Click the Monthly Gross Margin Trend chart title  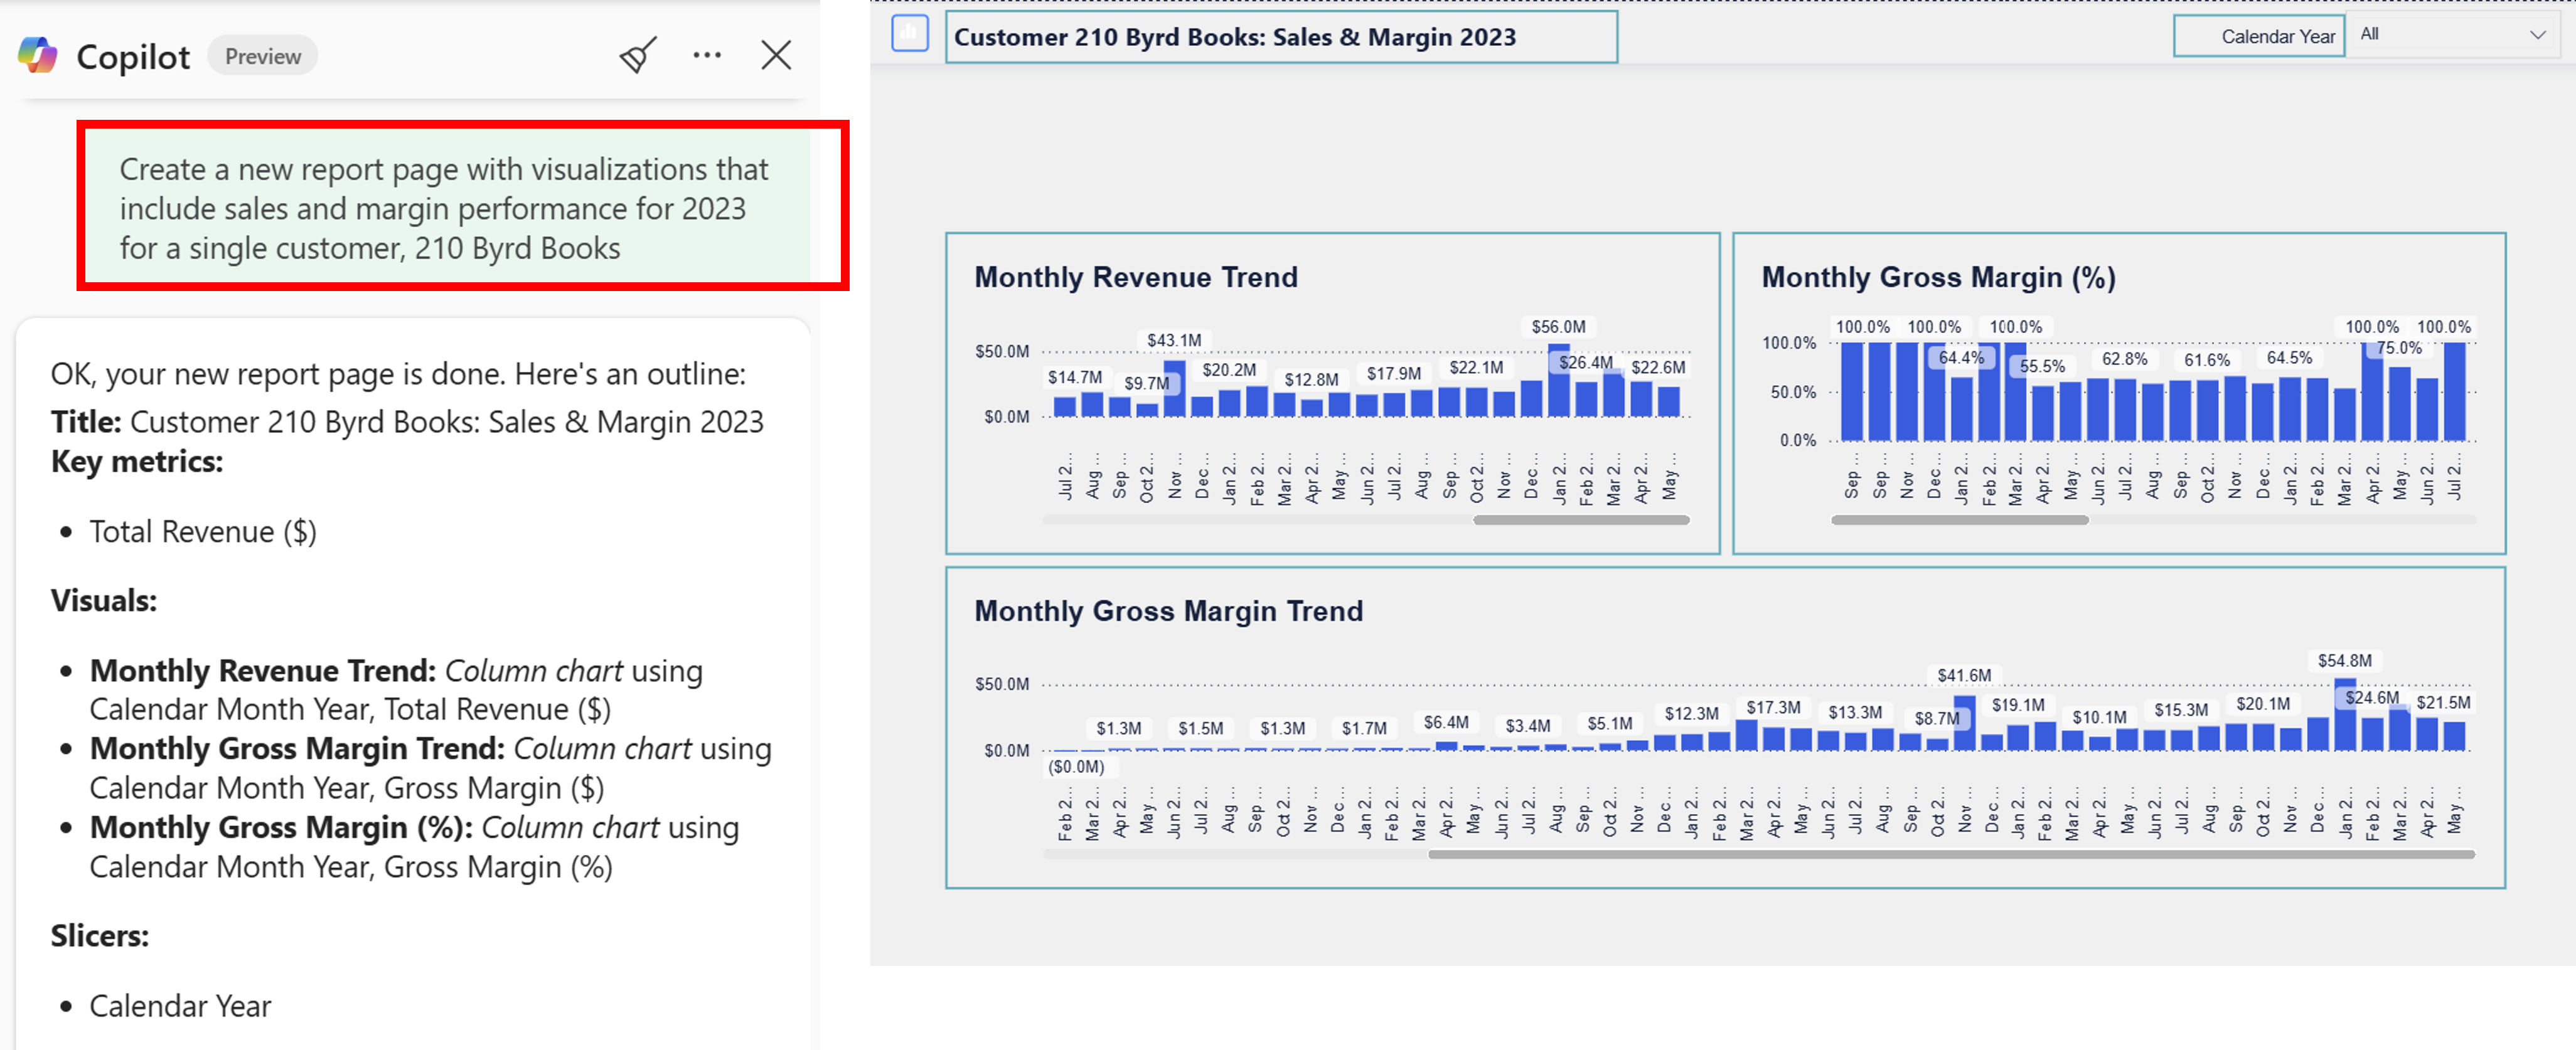click(x=1168, y=611)
